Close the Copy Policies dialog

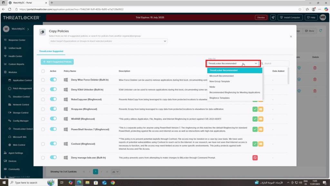291,36
